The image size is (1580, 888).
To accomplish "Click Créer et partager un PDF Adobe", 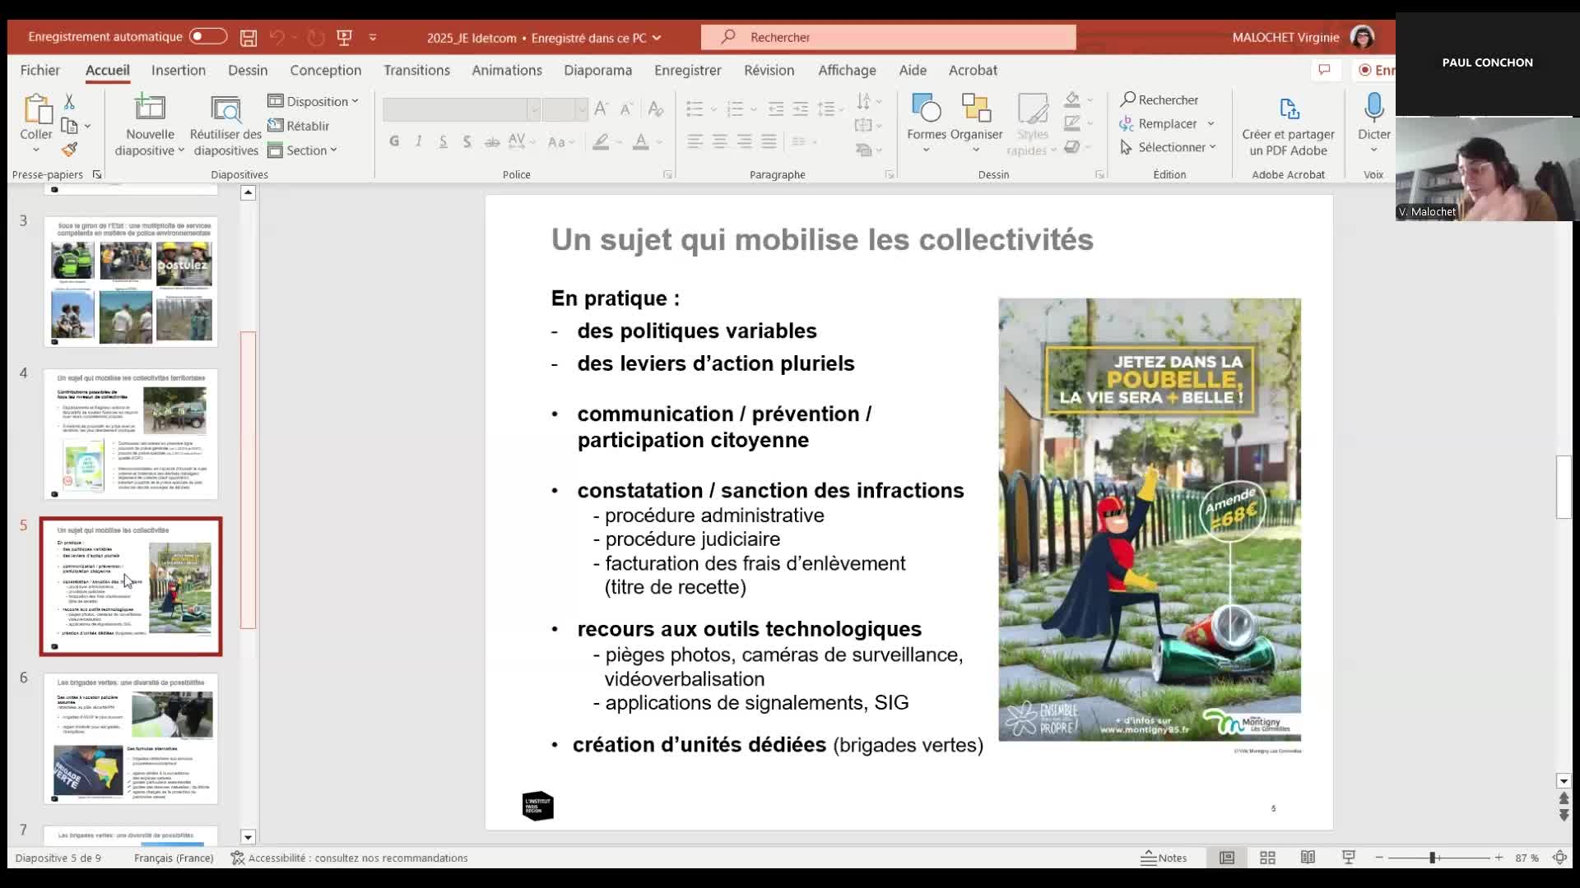I will (x=1289, y=125).
